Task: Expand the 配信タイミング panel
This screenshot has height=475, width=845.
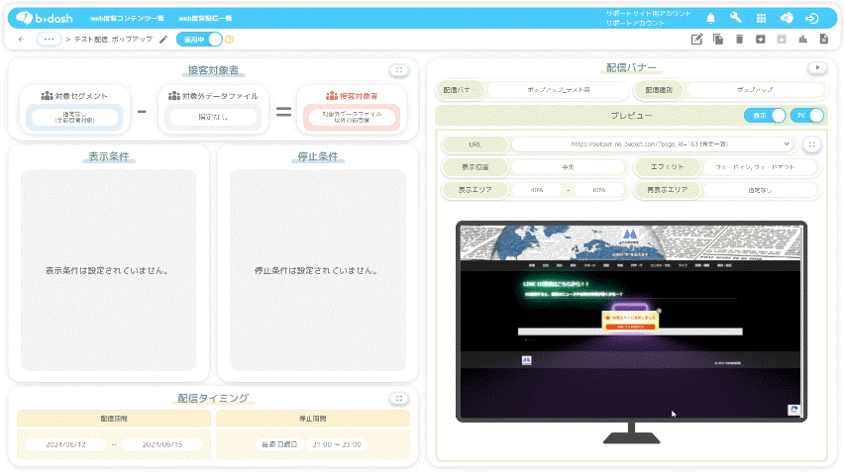Action: click(399, 399)
